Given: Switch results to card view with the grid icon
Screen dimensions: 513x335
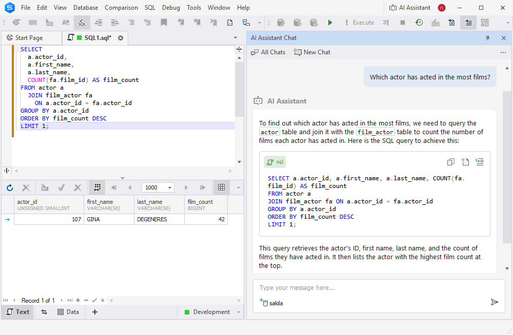Looking at the screenshot, I should 221,187.
